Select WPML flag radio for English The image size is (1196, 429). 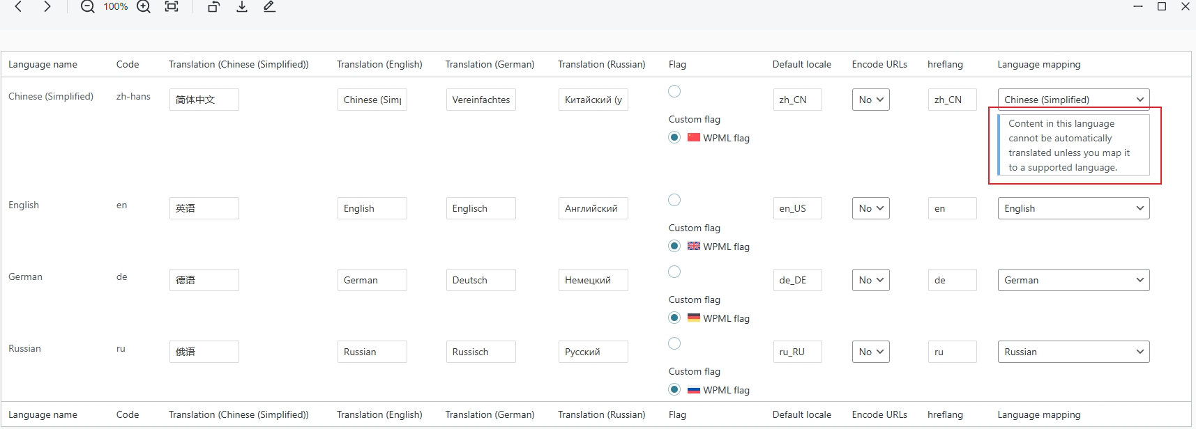pos(674,246)
